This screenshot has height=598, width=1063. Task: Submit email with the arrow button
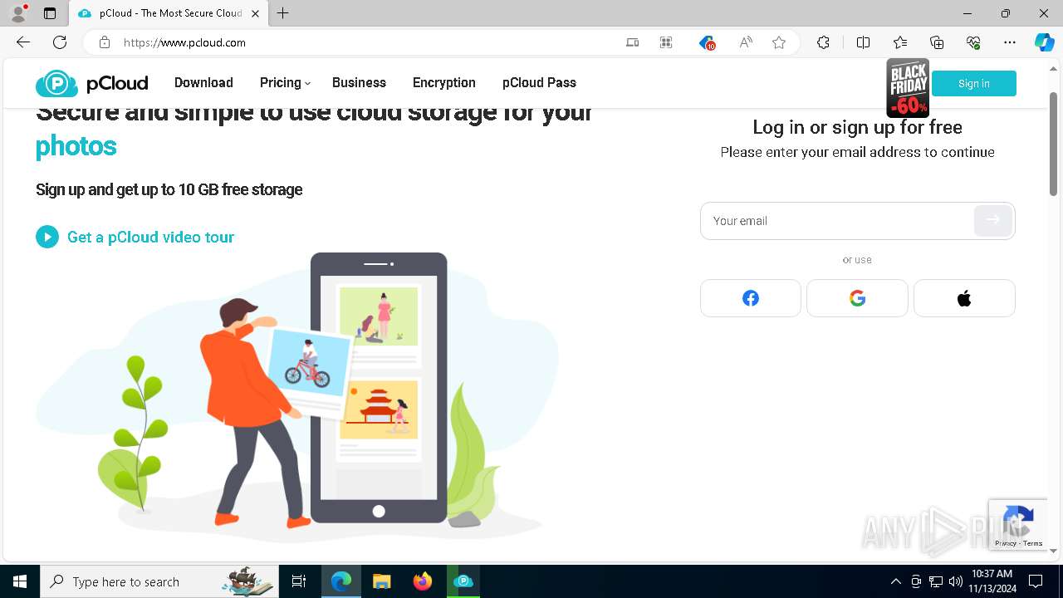(992, 221)
